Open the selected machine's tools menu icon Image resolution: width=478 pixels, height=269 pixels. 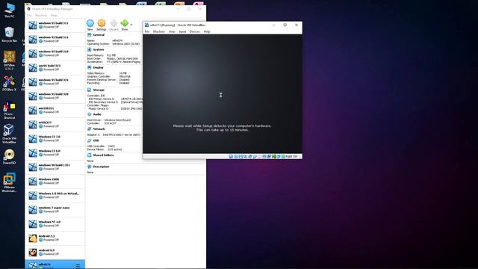(78, 266)
